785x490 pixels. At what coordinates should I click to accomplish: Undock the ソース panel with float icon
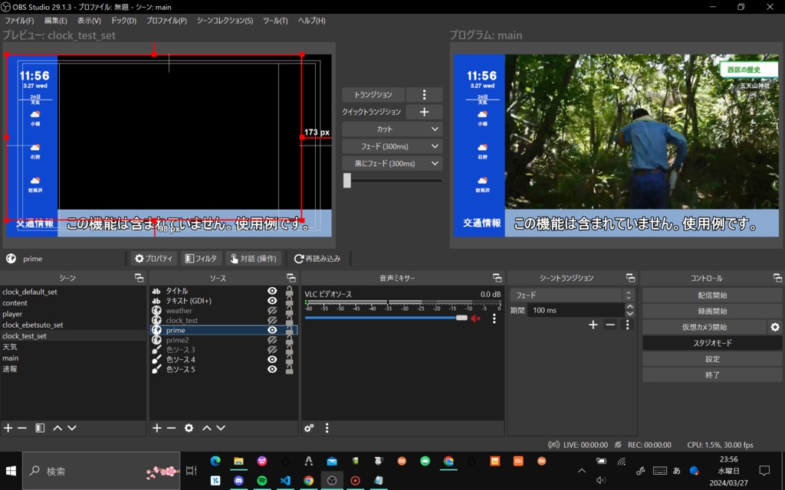291,278
